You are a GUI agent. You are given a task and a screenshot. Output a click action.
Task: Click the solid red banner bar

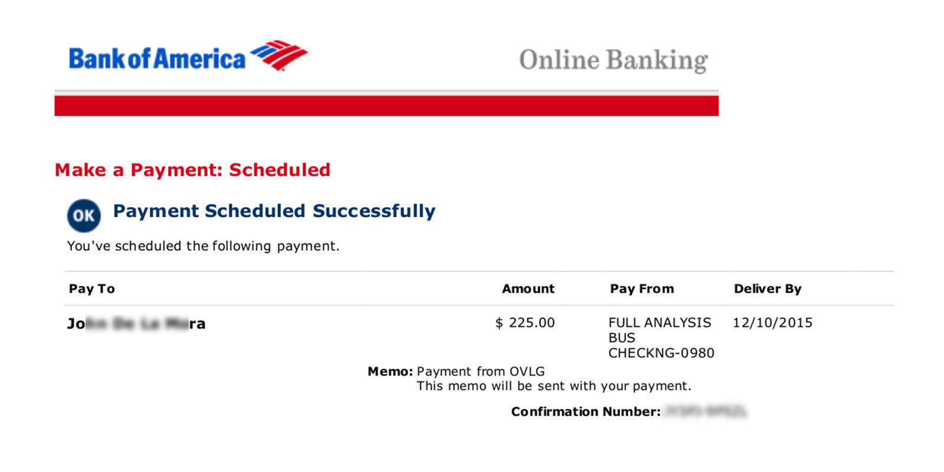click(x=386, y=106)
